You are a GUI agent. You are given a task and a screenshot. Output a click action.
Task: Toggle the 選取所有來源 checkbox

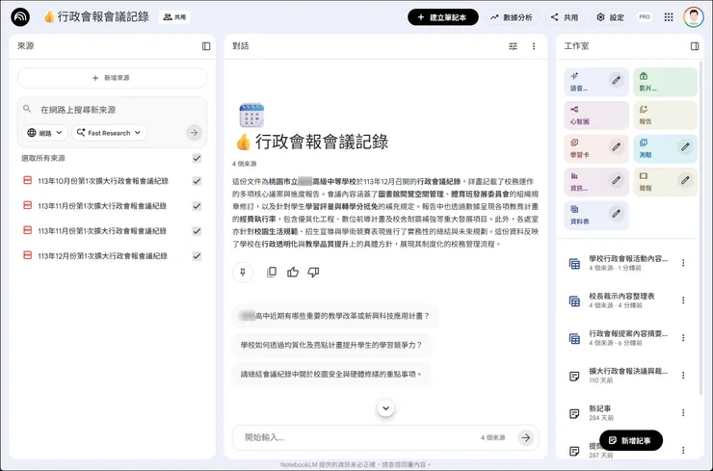[x=197, y=158]
